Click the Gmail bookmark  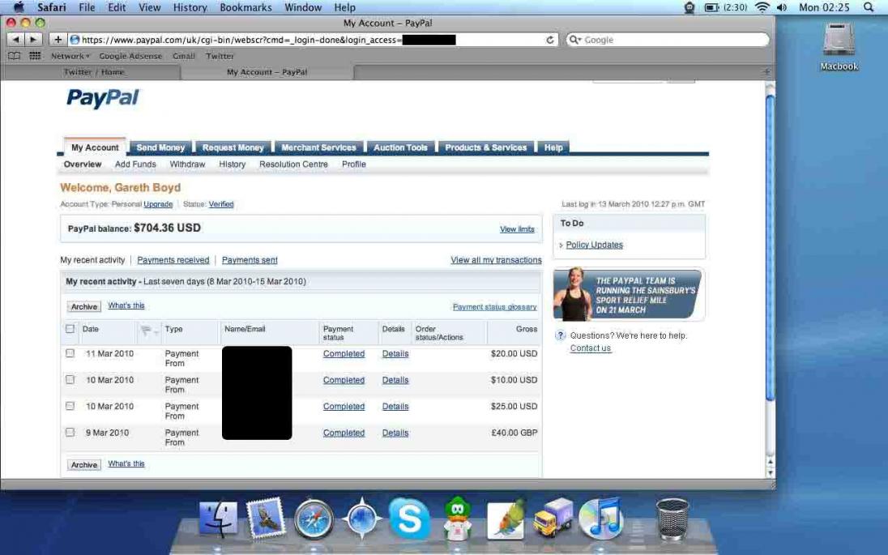pyautogui.click(x=183, y=56)
